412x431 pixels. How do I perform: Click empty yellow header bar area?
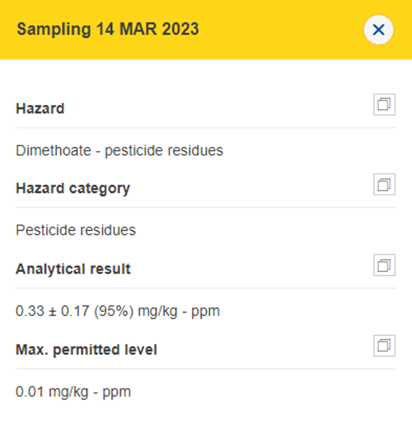(x=278, y=30)
